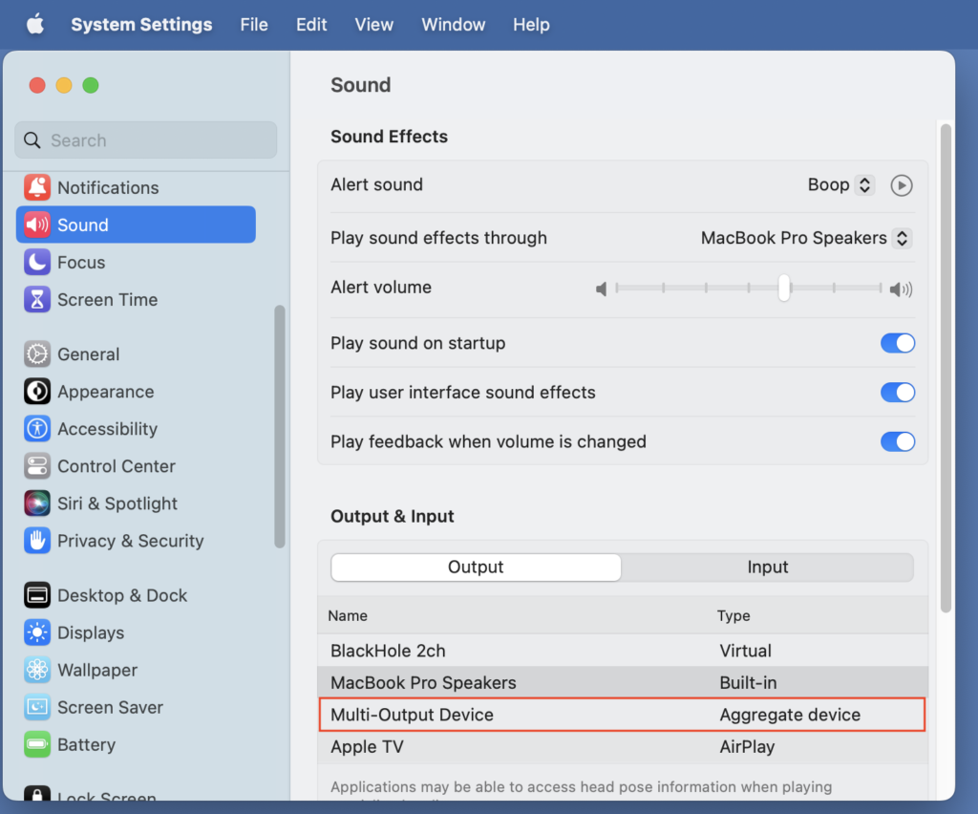Click the Battery icon in sidebar
978x814 pixels.
click(x=37, y=745)
